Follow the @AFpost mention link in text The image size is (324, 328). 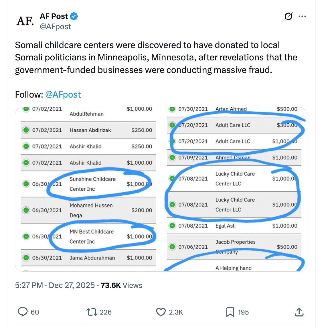(x=63, y=95)
